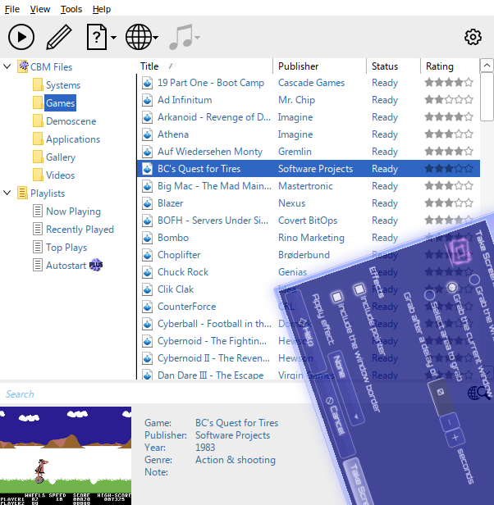Enable 'Include the window border' checkbox
The height and width of the screenshot is (505, 494).
[x=337, y=298]
